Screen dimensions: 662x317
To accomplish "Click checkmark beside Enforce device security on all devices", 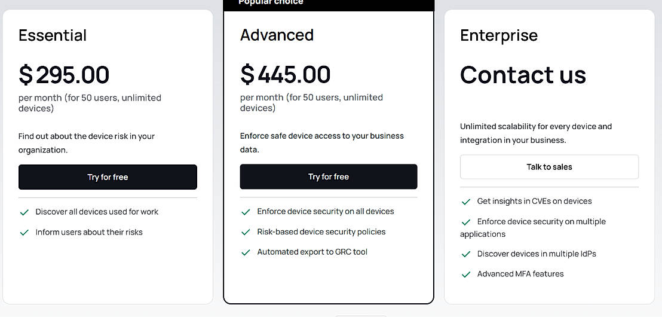I will point(246,212).
